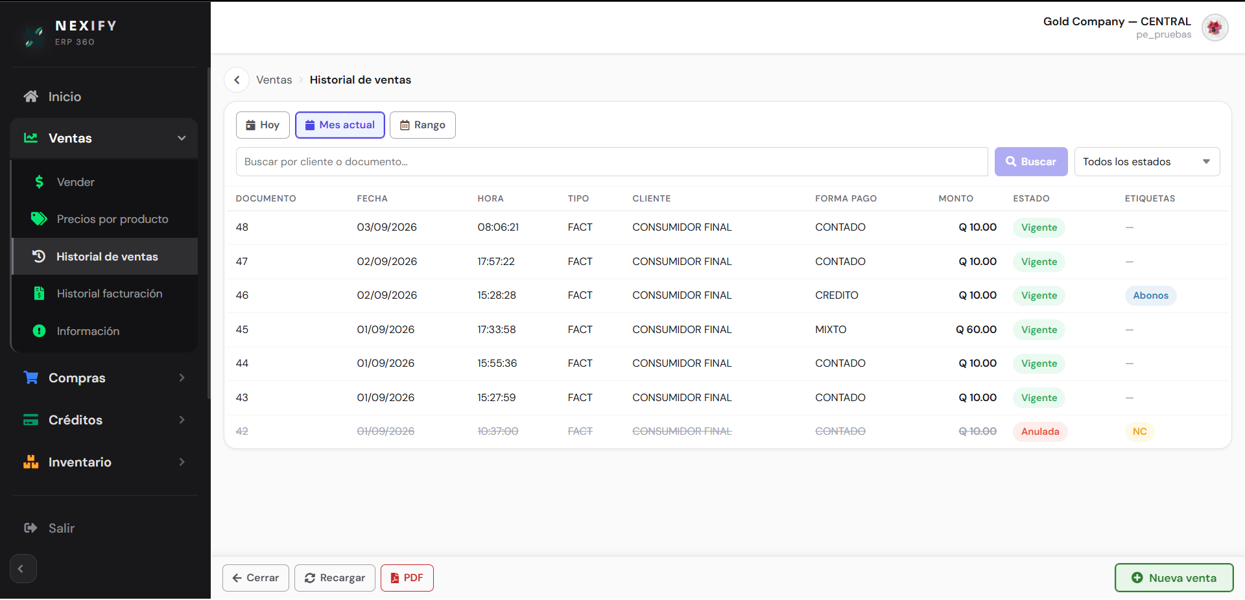
Task: Click the back arrow beside Ventas breadcrumb
Action: tap(237, 80)
